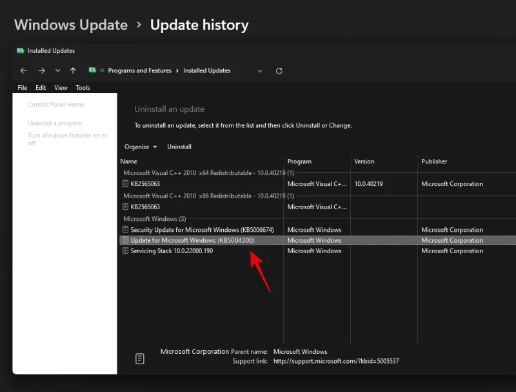Select Update for Microsoft Windows (KB5004300)

pyautogui.click(x=188, y=240)
